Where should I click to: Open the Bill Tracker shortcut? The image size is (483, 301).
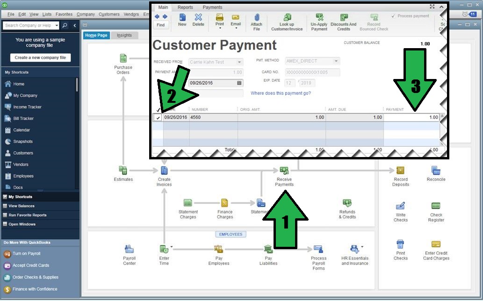(23, 119)
